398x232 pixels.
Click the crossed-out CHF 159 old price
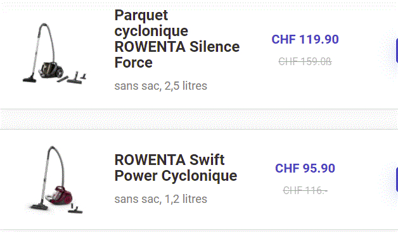pos(305,61)
